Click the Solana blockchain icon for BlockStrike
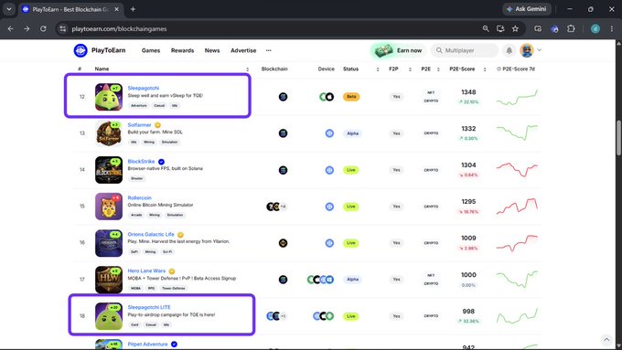The height and width of the screenshot is (350, 622). coord(283,170)
